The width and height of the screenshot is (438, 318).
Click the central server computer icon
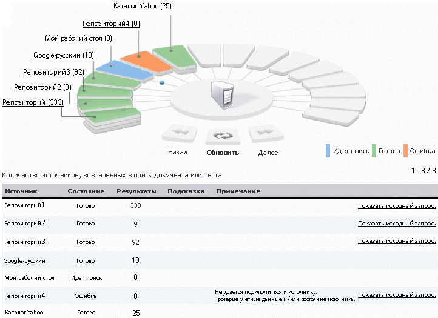pyautogui.click(x=223, y=95)
